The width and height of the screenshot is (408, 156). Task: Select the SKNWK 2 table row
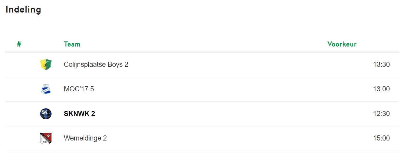(202, 114)
